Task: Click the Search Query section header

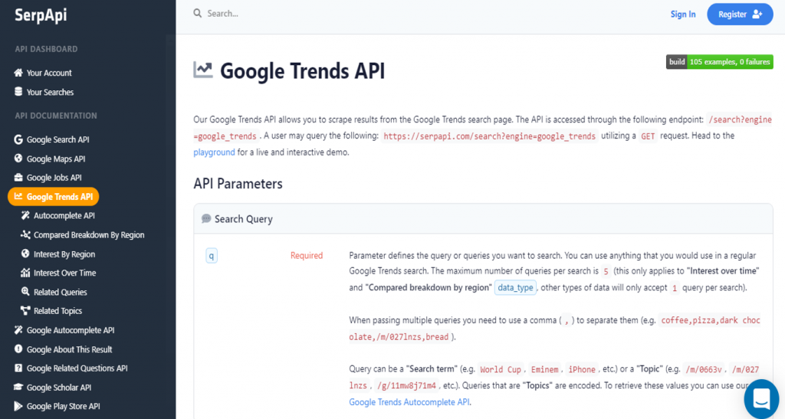Action: (483, 218)
